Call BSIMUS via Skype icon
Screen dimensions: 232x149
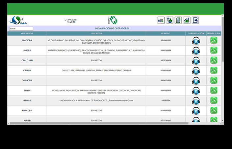click(196, 101)
